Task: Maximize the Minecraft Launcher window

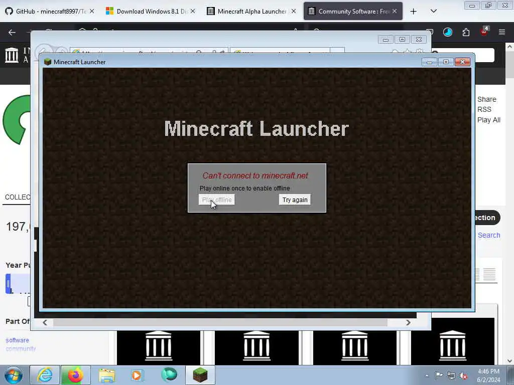Action: click(446, 62)
